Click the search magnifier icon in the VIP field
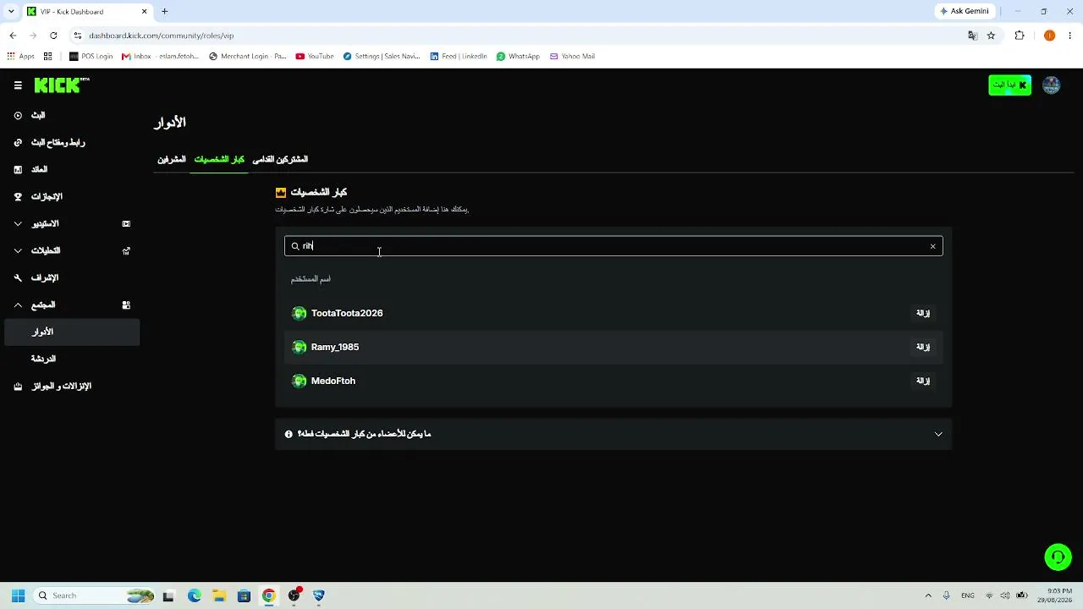 (x=295, y=246)
